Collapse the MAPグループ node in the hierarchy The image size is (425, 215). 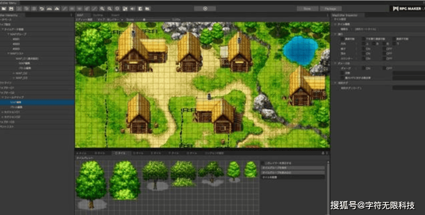[8, 34]
